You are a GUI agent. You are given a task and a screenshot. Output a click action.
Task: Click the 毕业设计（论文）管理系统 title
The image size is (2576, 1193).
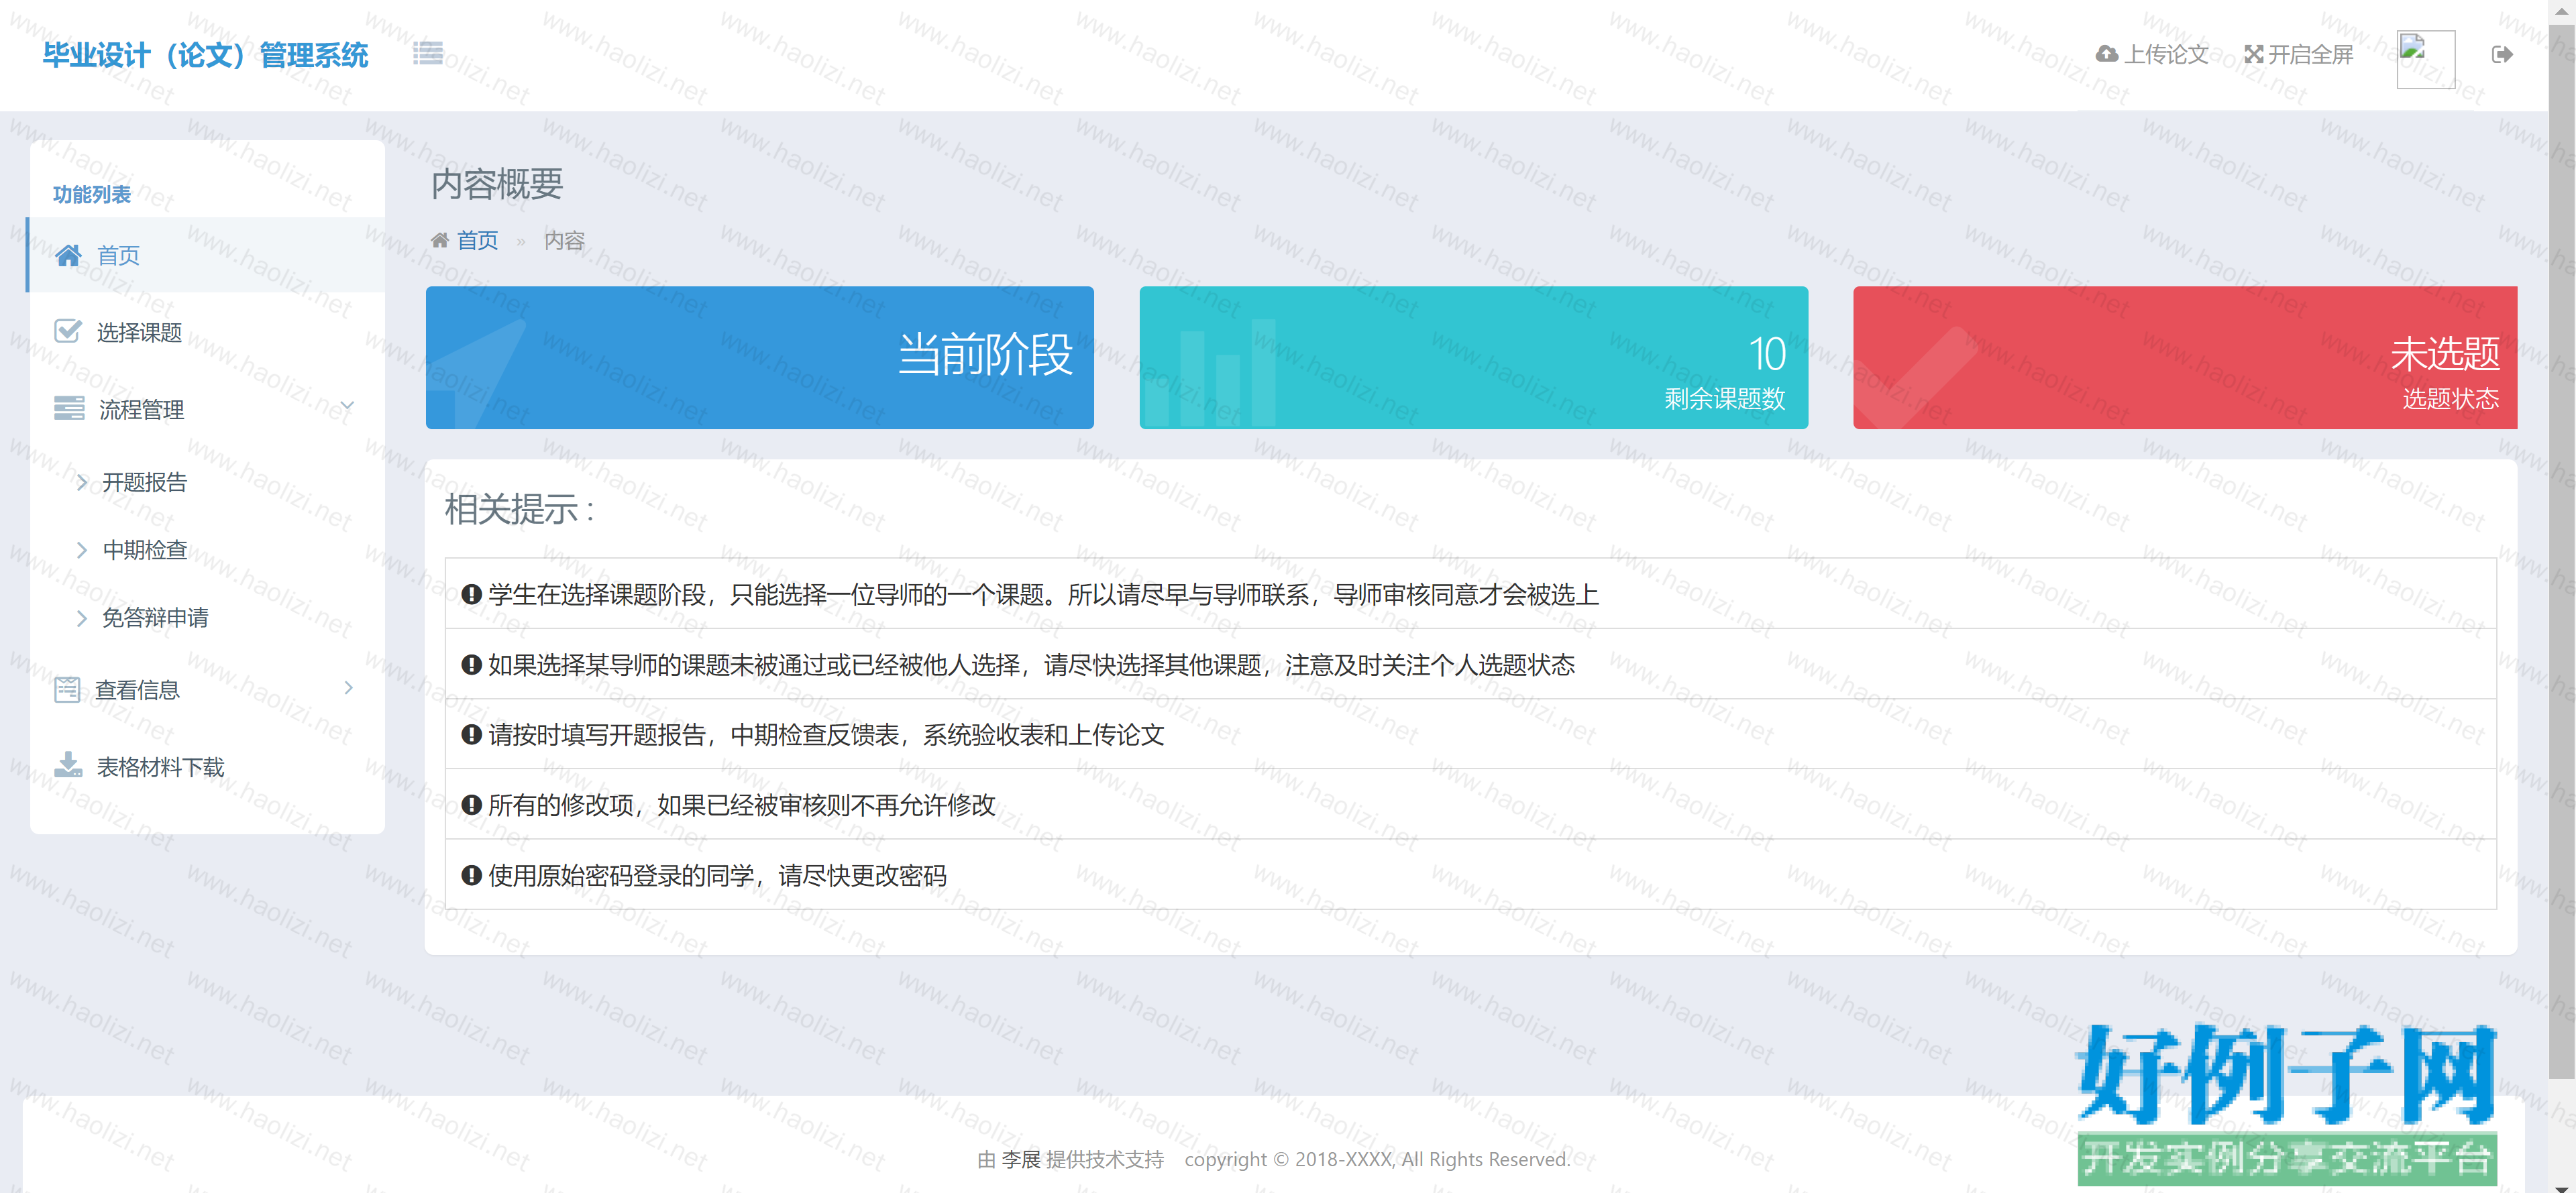[205, 55]
